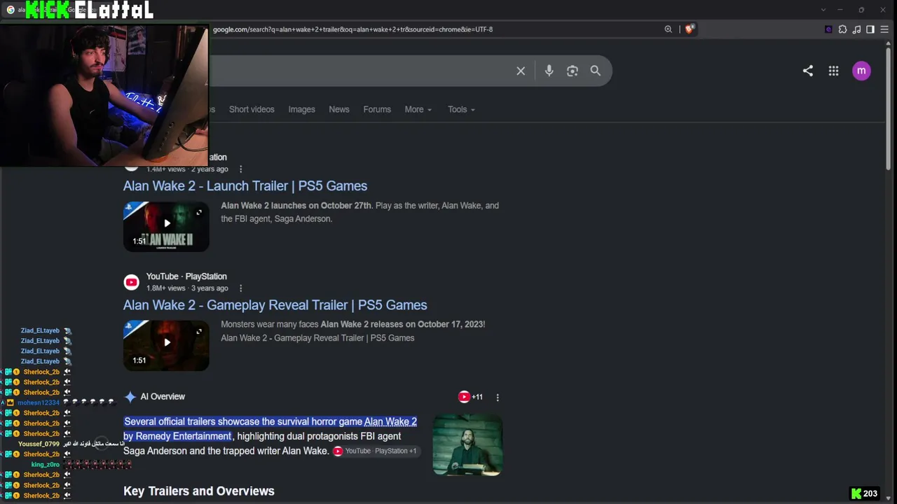Open the purple extension icon in the toolbar

828,29
